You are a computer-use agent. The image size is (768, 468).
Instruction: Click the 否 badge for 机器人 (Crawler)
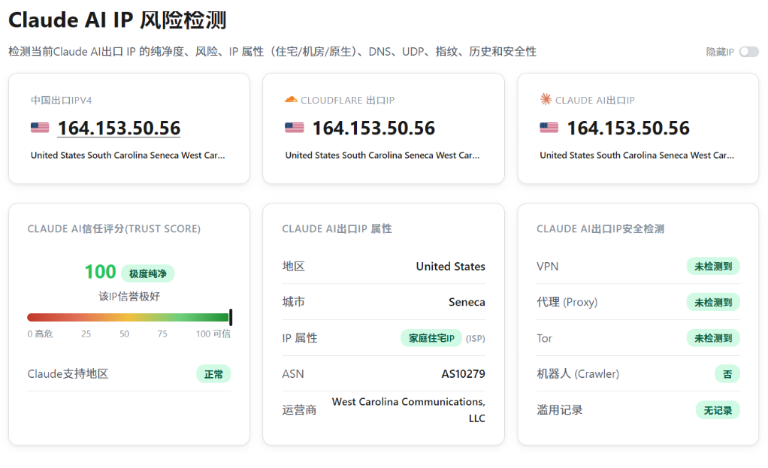(727, 375)
